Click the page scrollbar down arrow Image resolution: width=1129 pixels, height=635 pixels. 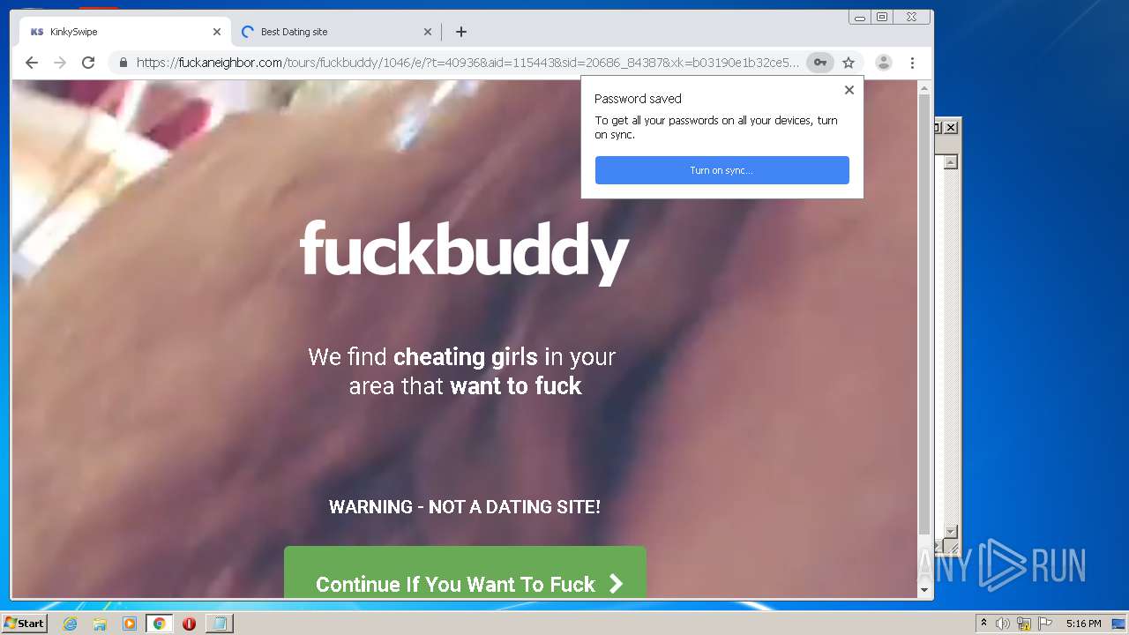[x=924, y=590]
